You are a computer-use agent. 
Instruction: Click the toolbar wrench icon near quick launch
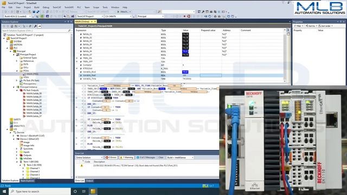tap(203, 12)
